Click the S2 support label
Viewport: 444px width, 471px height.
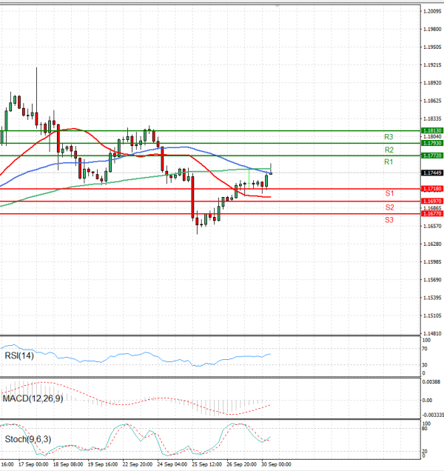pos(388,207)
